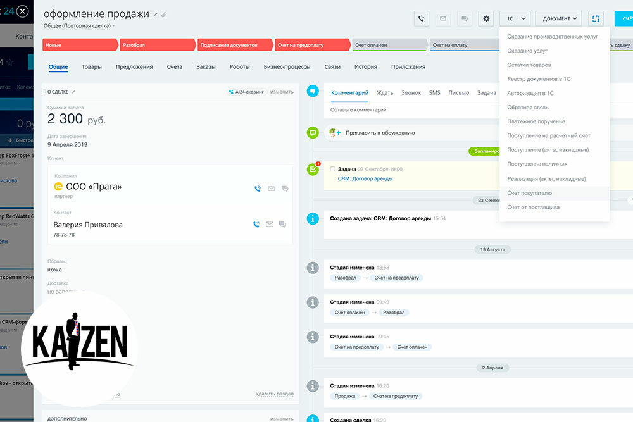Chat with company ООО «Прага» icon

285,189
